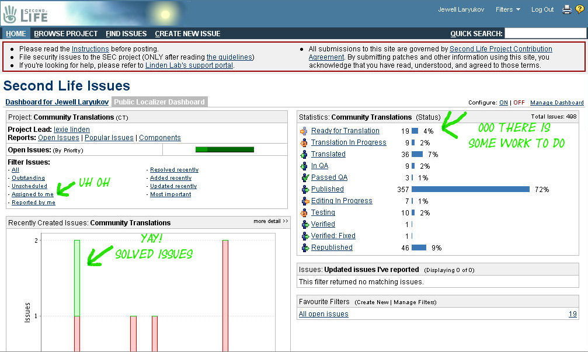The height and width of the screenshot is (352, 588).
Task: Click the Passed QA status icon
Action: click(x=304, y=177)
